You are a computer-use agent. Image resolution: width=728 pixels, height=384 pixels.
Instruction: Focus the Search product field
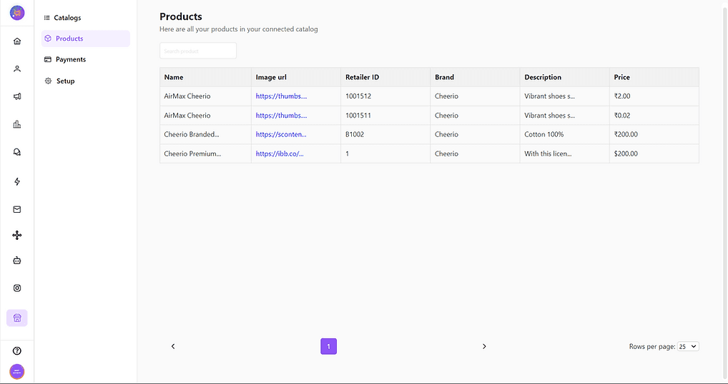point(198,51)
